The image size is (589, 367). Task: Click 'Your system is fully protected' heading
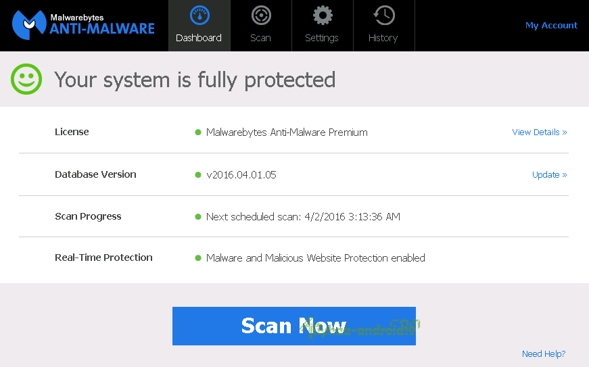tap(195, 80)
